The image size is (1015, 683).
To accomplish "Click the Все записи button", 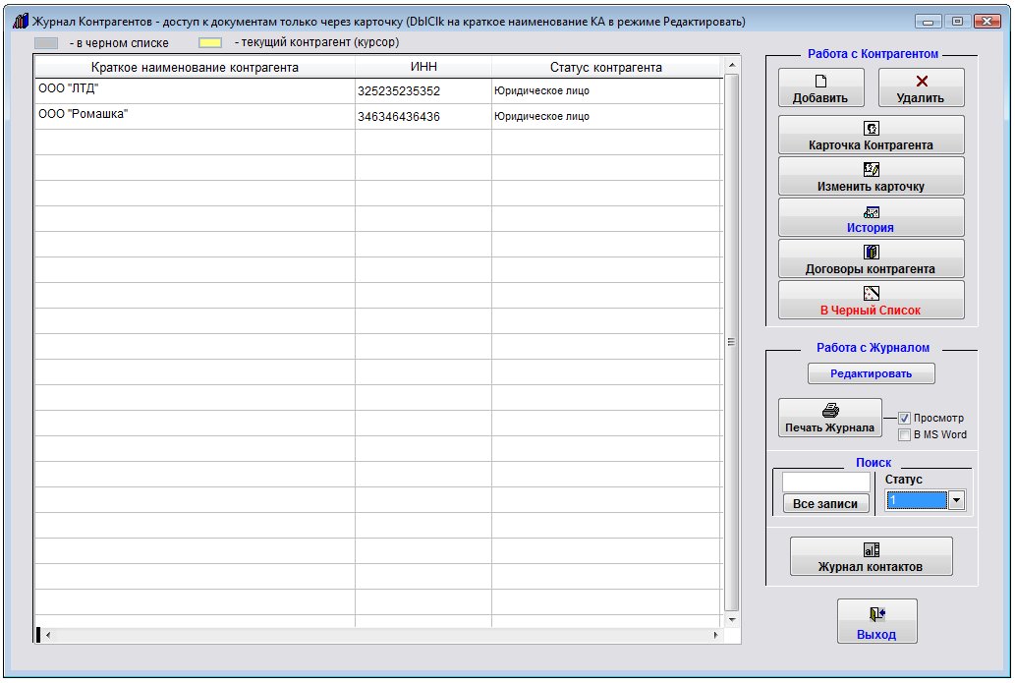I will tap(825, 504).
